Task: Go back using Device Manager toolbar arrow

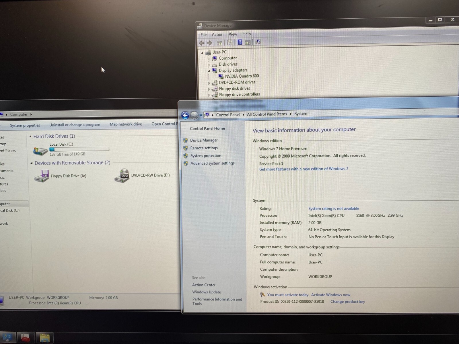Action: 202,43
